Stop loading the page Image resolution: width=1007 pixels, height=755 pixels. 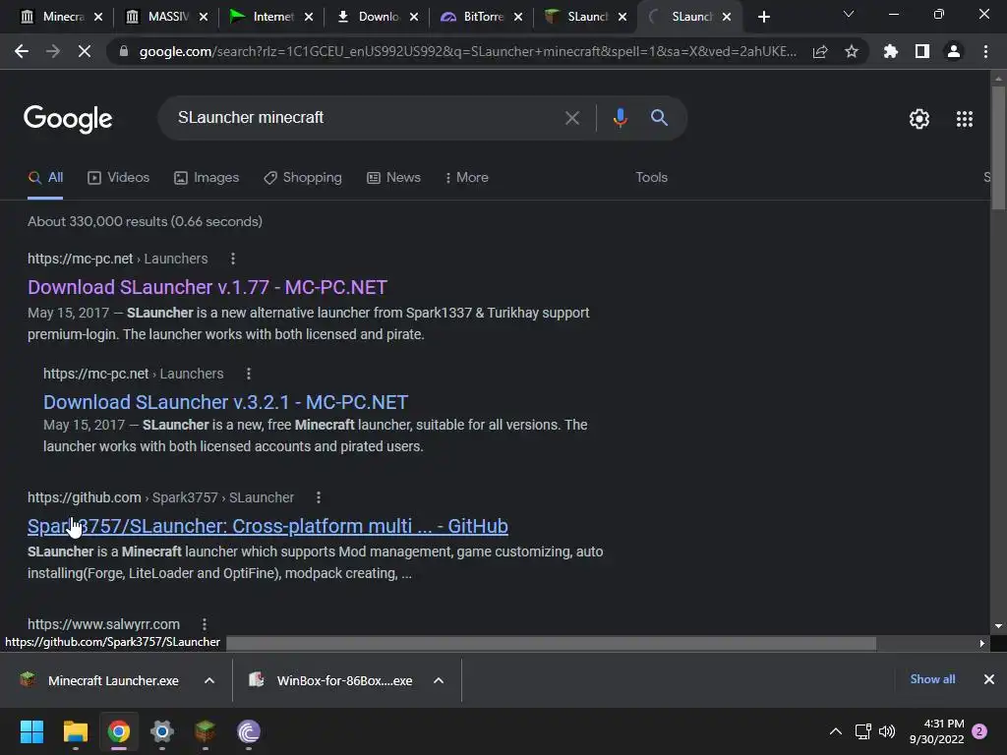pos(85,51)
